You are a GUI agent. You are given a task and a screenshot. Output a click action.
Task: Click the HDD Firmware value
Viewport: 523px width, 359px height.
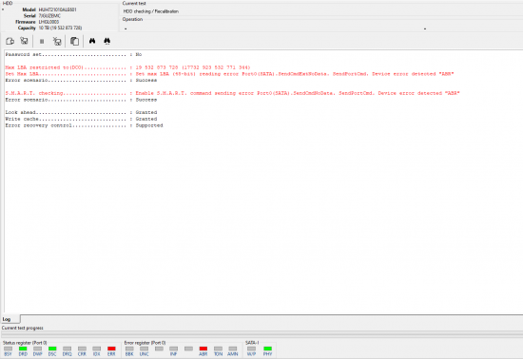point(48,22)
